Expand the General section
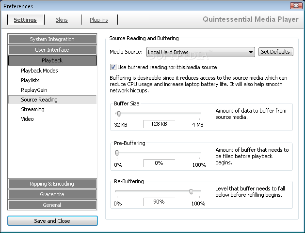 coord(52,205)
